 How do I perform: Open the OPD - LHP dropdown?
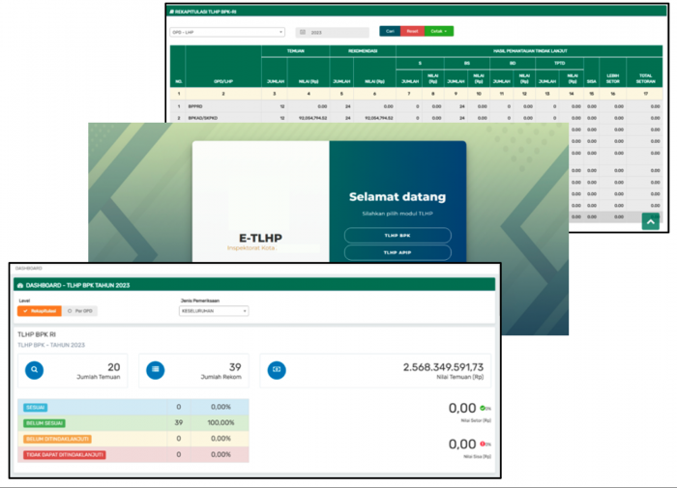226,32
